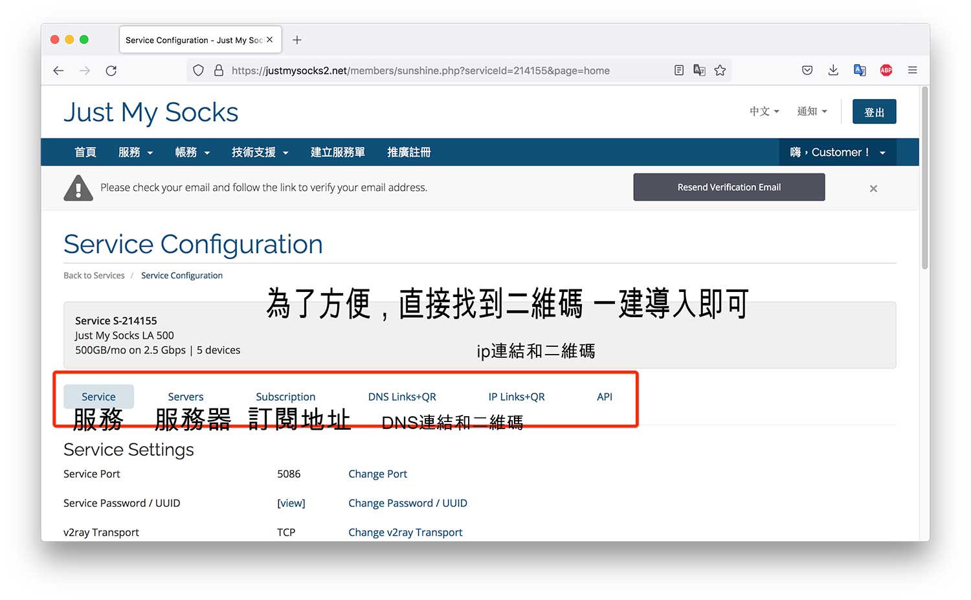
Task: Toggle Reader View icon in address bar
Action: point(678,71)
